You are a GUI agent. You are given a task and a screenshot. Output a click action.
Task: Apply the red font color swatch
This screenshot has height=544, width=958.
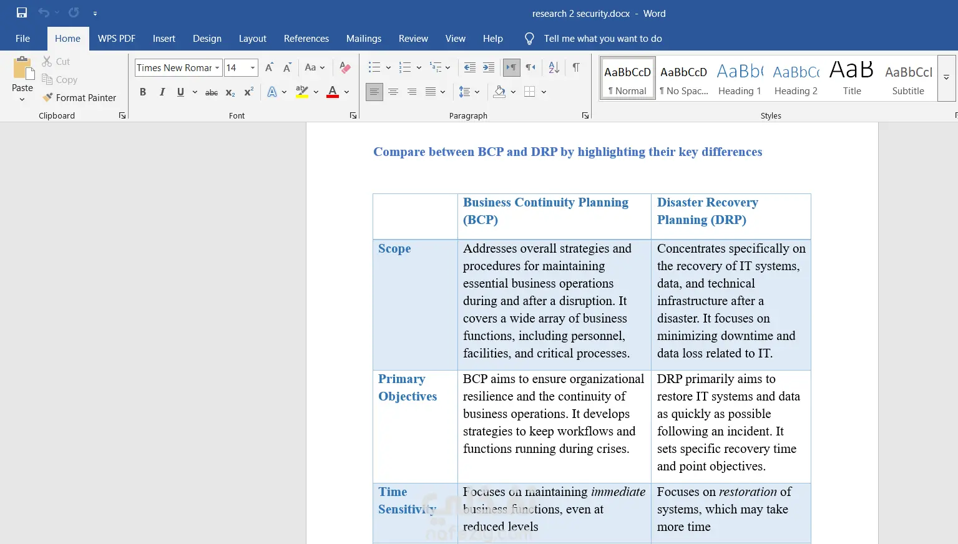[x=333, y=92]
